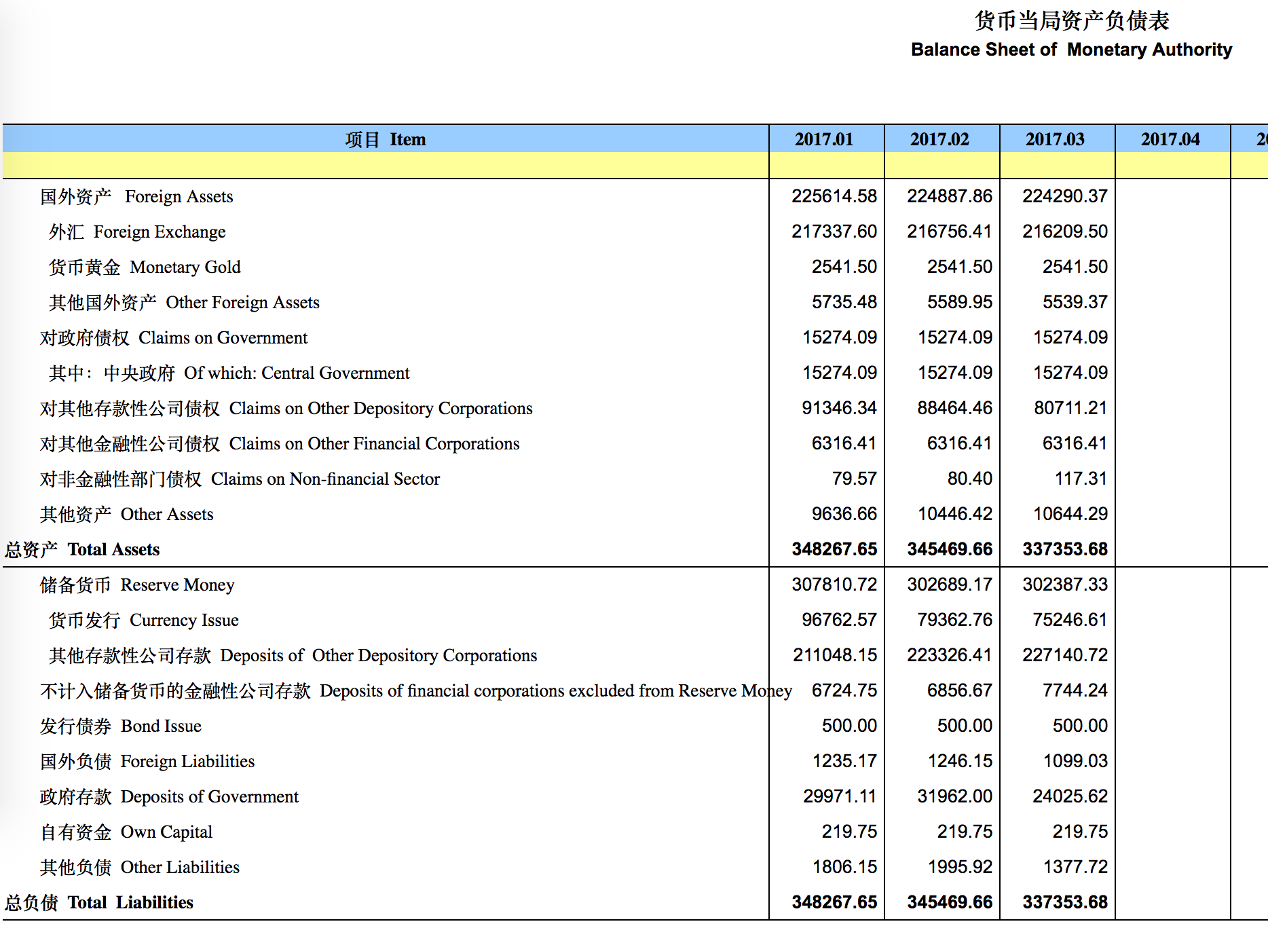Viewport: 1268px width, 926px height.
Task: Select the 'Other Foreign Assets' row label
Action: tap(184, 302)
